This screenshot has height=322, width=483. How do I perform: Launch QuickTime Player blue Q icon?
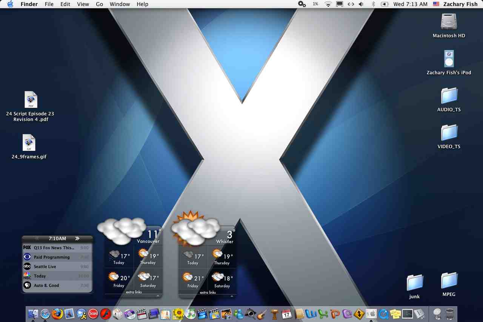click(x=383, y=313)
